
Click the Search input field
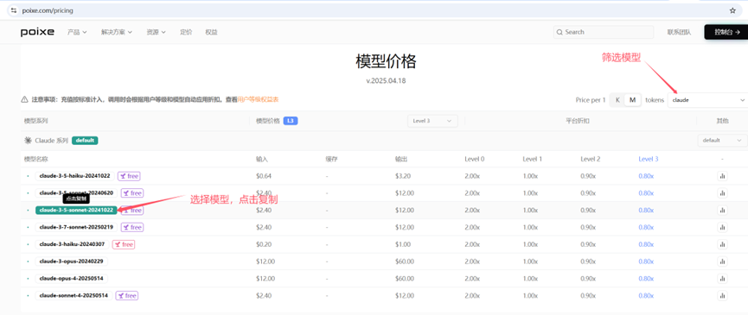(604, 32)
